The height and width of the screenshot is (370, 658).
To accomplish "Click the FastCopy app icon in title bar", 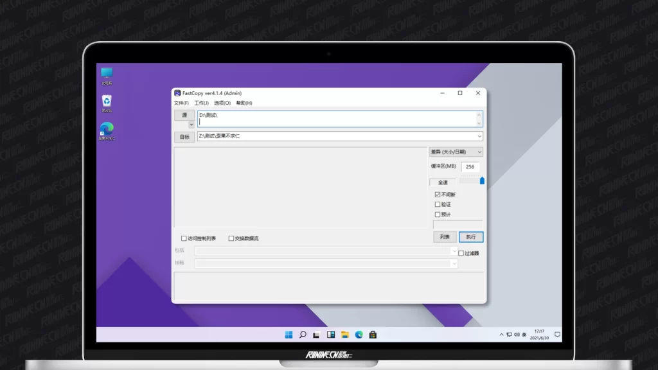I will point(177,93).
